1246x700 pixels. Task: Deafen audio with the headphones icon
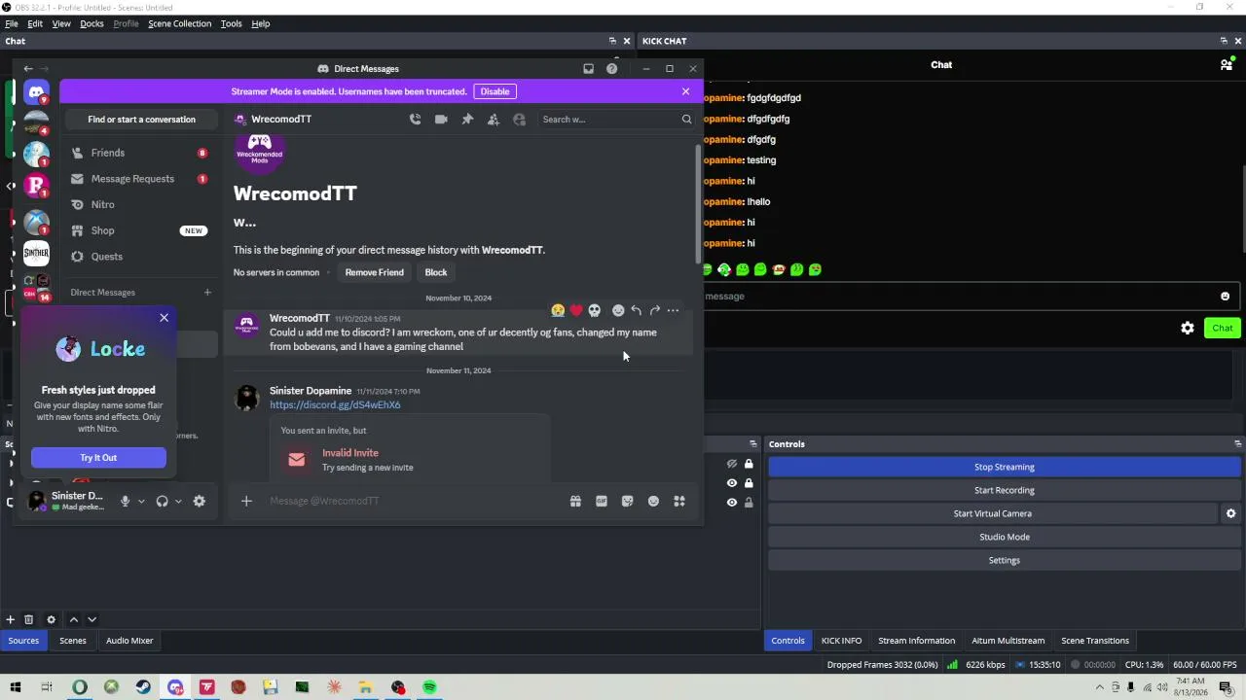(162, 501)
